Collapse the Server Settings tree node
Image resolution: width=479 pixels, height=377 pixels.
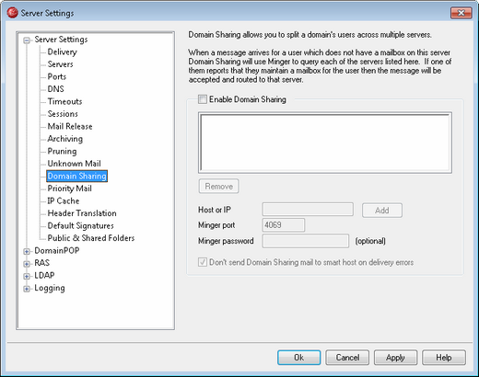(27, 40)
